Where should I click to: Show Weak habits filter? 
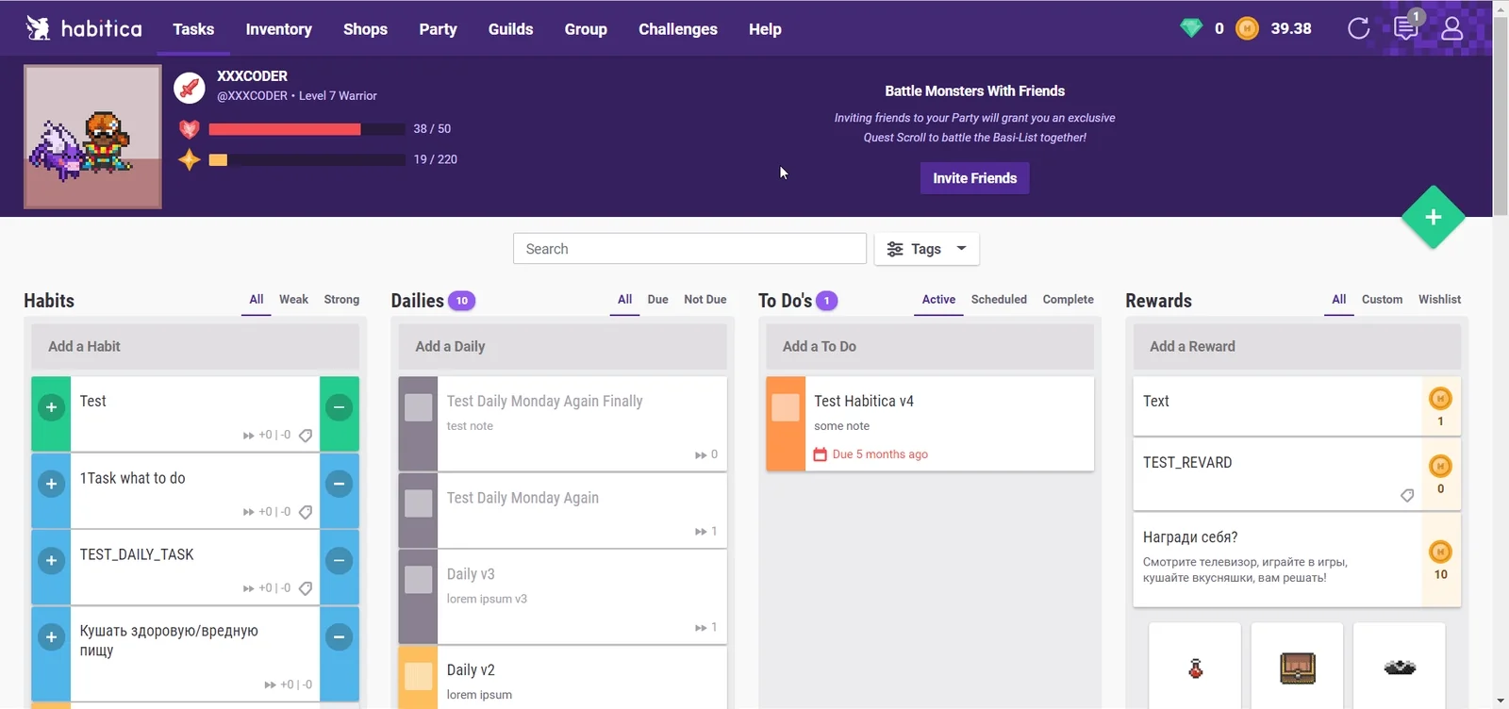293,300
